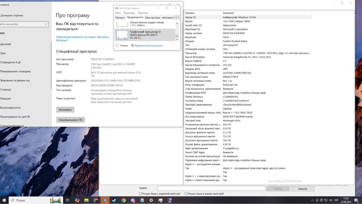
Task: Select the Графічний процесор 0 entry
Action: coord(145,35)
